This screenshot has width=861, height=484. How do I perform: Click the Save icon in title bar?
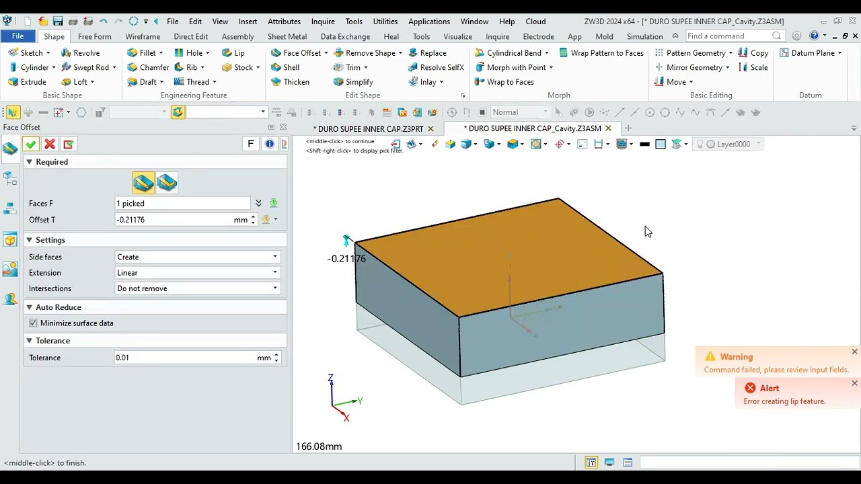58,22
